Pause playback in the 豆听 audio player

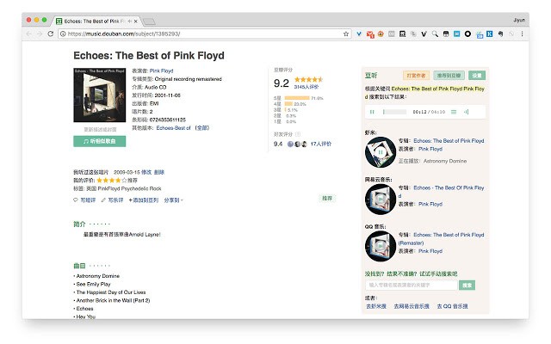coord(372,112)
